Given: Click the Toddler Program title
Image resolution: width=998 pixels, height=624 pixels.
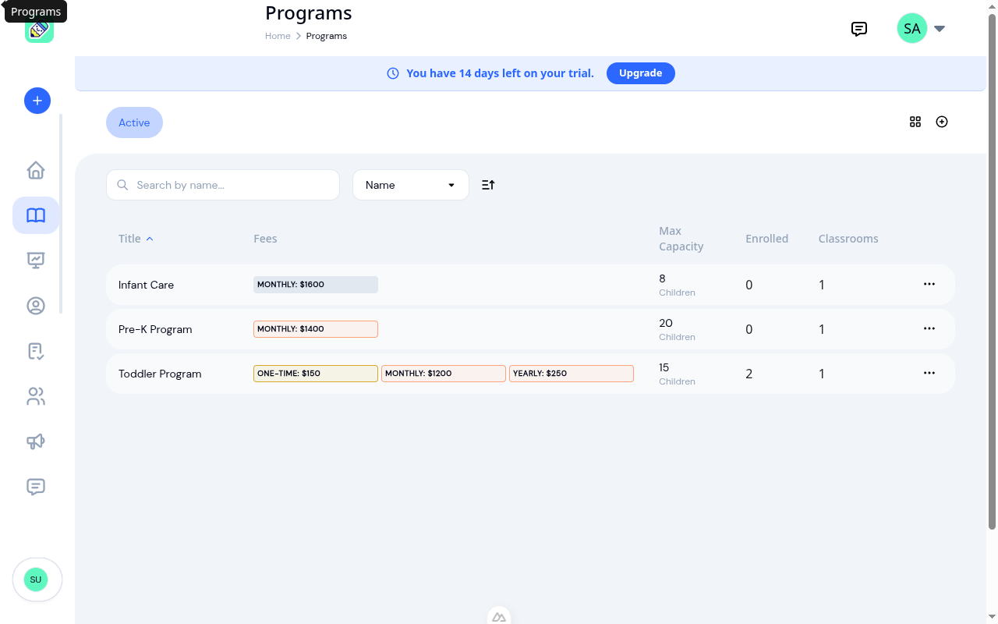Looking at the screenshot, I should [160, 374].
